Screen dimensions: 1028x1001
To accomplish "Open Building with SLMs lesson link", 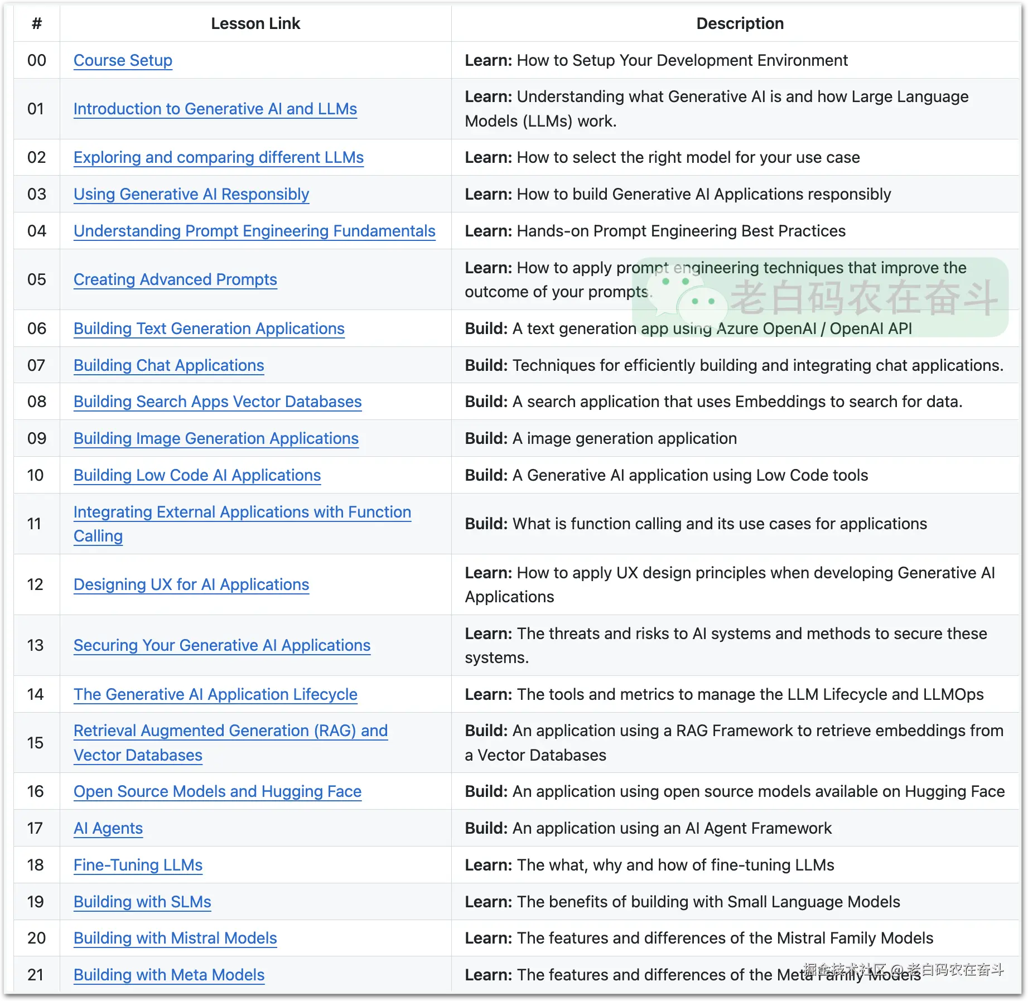I will point(142,902).
